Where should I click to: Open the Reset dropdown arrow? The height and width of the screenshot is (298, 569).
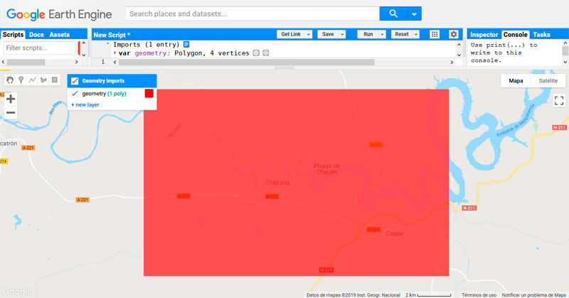click(416, 34)
